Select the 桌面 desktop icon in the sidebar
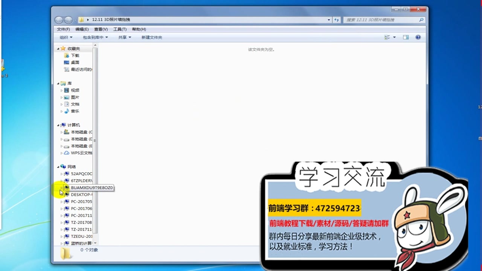This screenshot has height=271, width=482. tap(66, 62)
